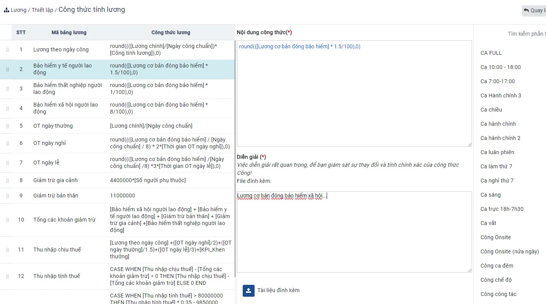Insert the Ca hành chính element

tap(498, 124)
